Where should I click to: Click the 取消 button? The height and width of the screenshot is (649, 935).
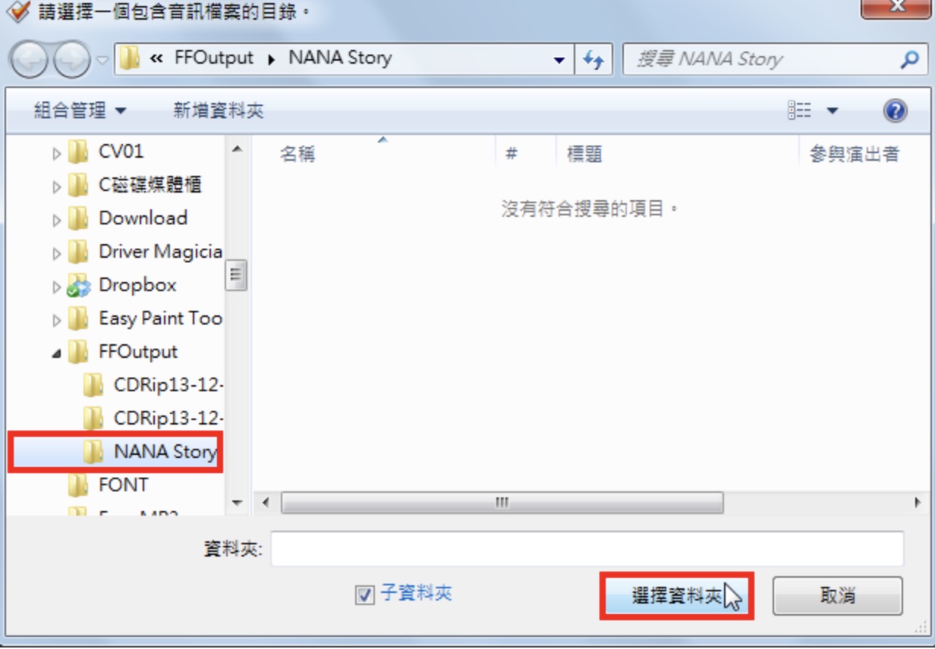(x=838, y=596)
